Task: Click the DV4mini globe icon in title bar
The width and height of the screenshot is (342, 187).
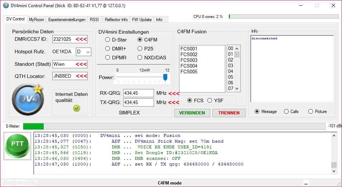Action: (x=6, y=5)
